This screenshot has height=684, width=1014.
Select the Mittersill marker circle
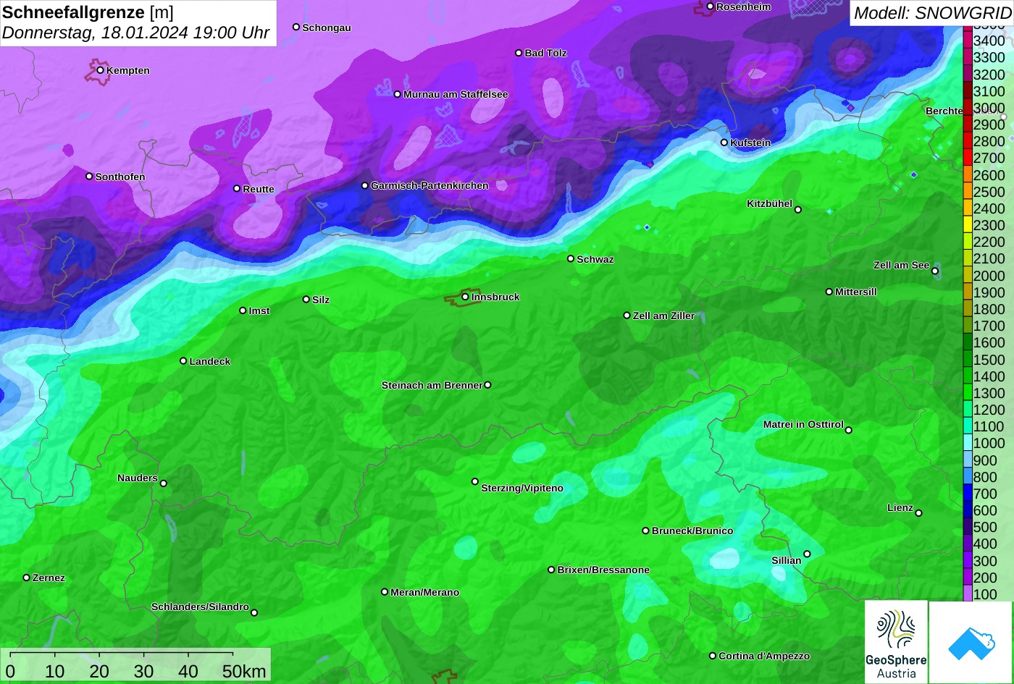click(829, 292)
